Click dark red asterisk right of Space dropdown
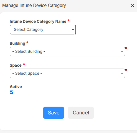Viewport: 137px width, 133px height. (126, 70)
